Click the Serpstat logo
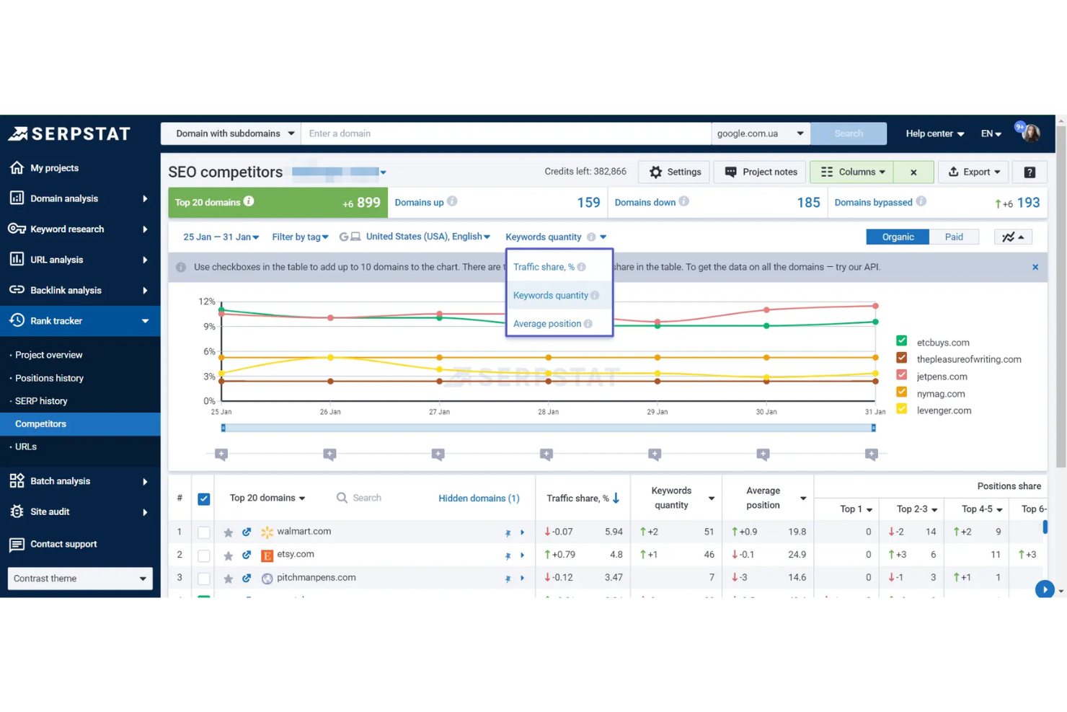The image size is (1067, 712). pyautogui.click(x=70, y=133)
